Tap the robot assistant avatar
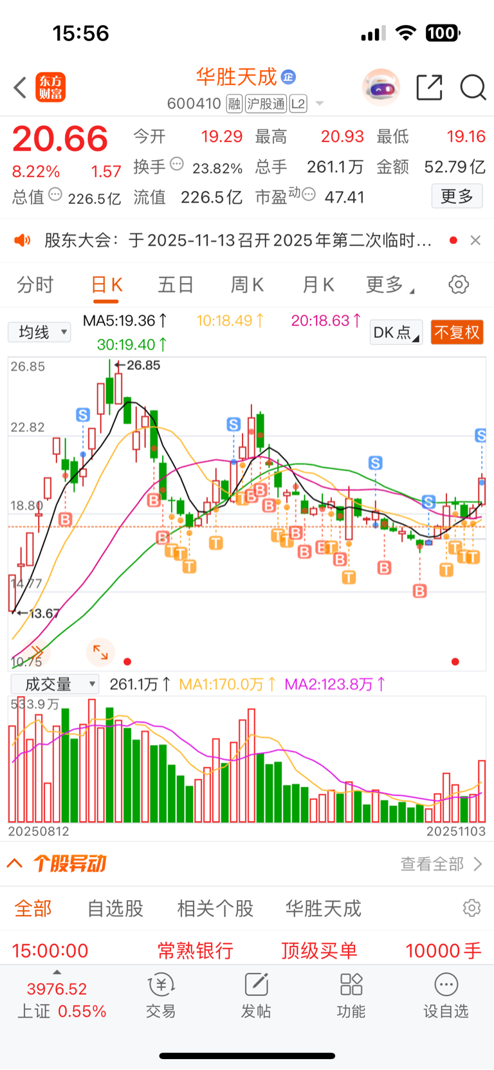 click(x=381, y=87)
